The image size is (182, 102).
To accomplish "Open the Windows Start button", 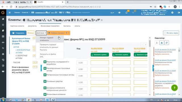I will pos(3,100).
